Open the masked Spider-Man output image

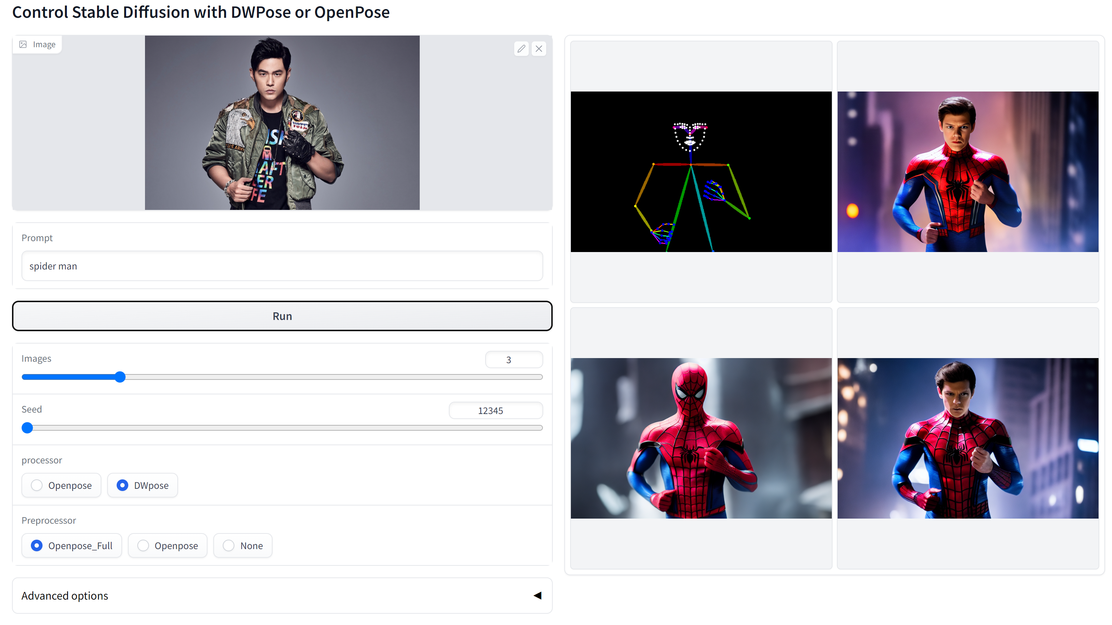(x=701, y=438)
